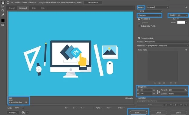Toggle slices visibility icon

click(3, 25)
